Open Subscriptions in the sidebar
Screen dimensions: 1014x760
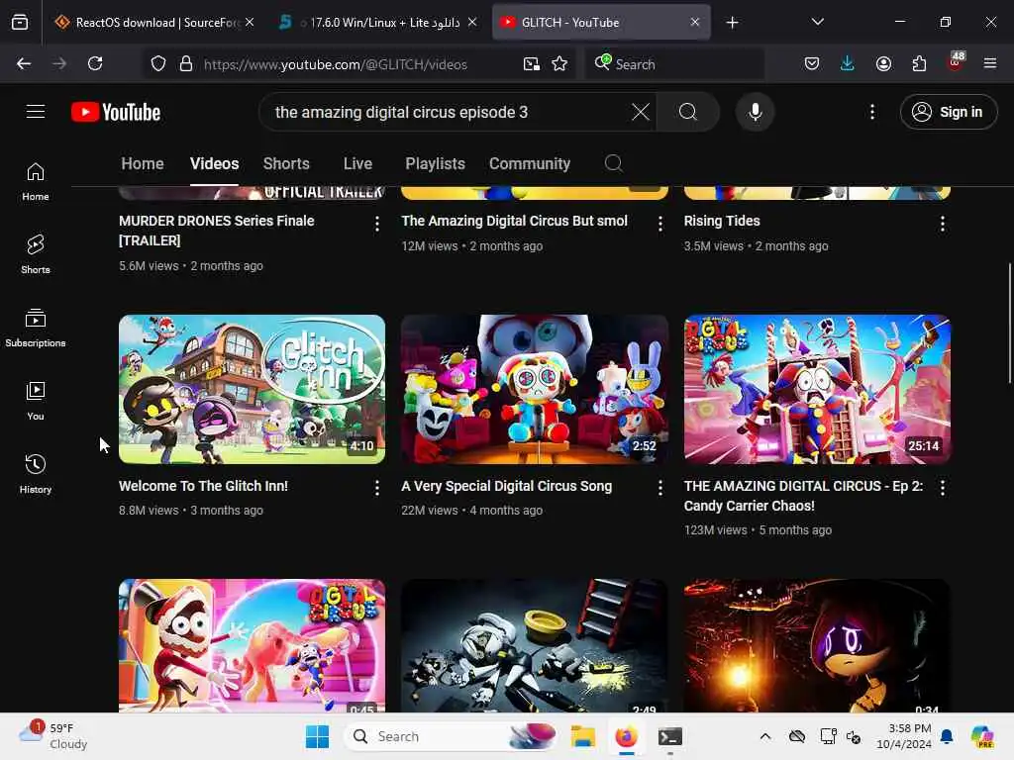point(36,329)
